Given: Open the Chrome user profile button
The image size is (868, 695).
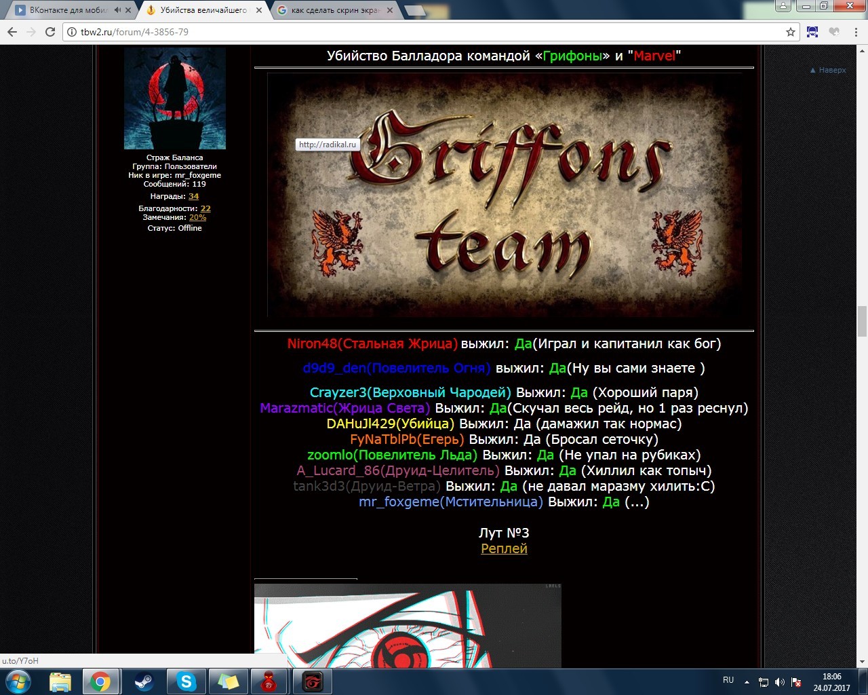Looking at the screenshot, I should click(x=783, y=5).
